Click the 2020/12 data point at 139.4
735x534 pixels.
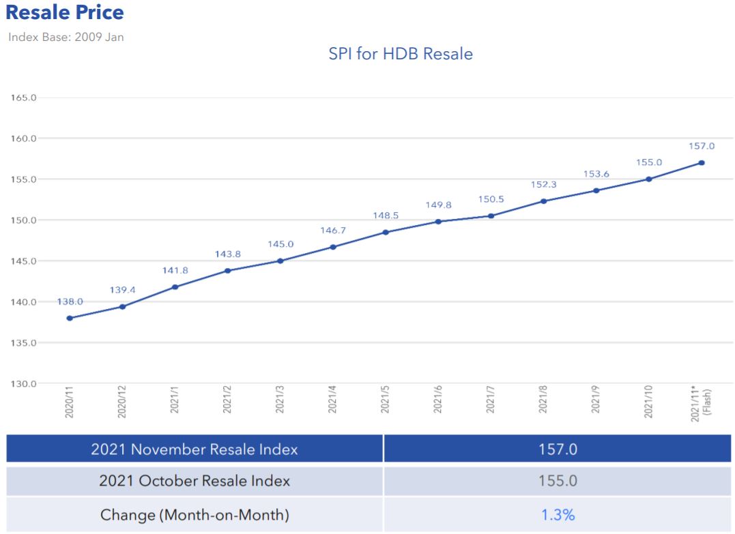click(122, 307)
